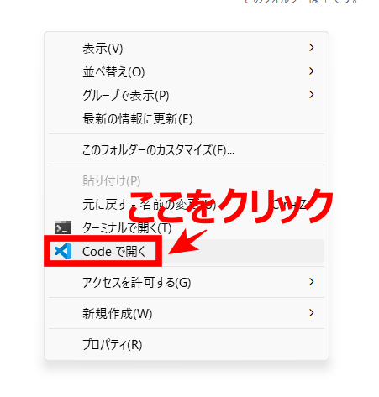Open the 新規作成(W) submenu arrow
The image size is (379, 397).
[311, 313]
